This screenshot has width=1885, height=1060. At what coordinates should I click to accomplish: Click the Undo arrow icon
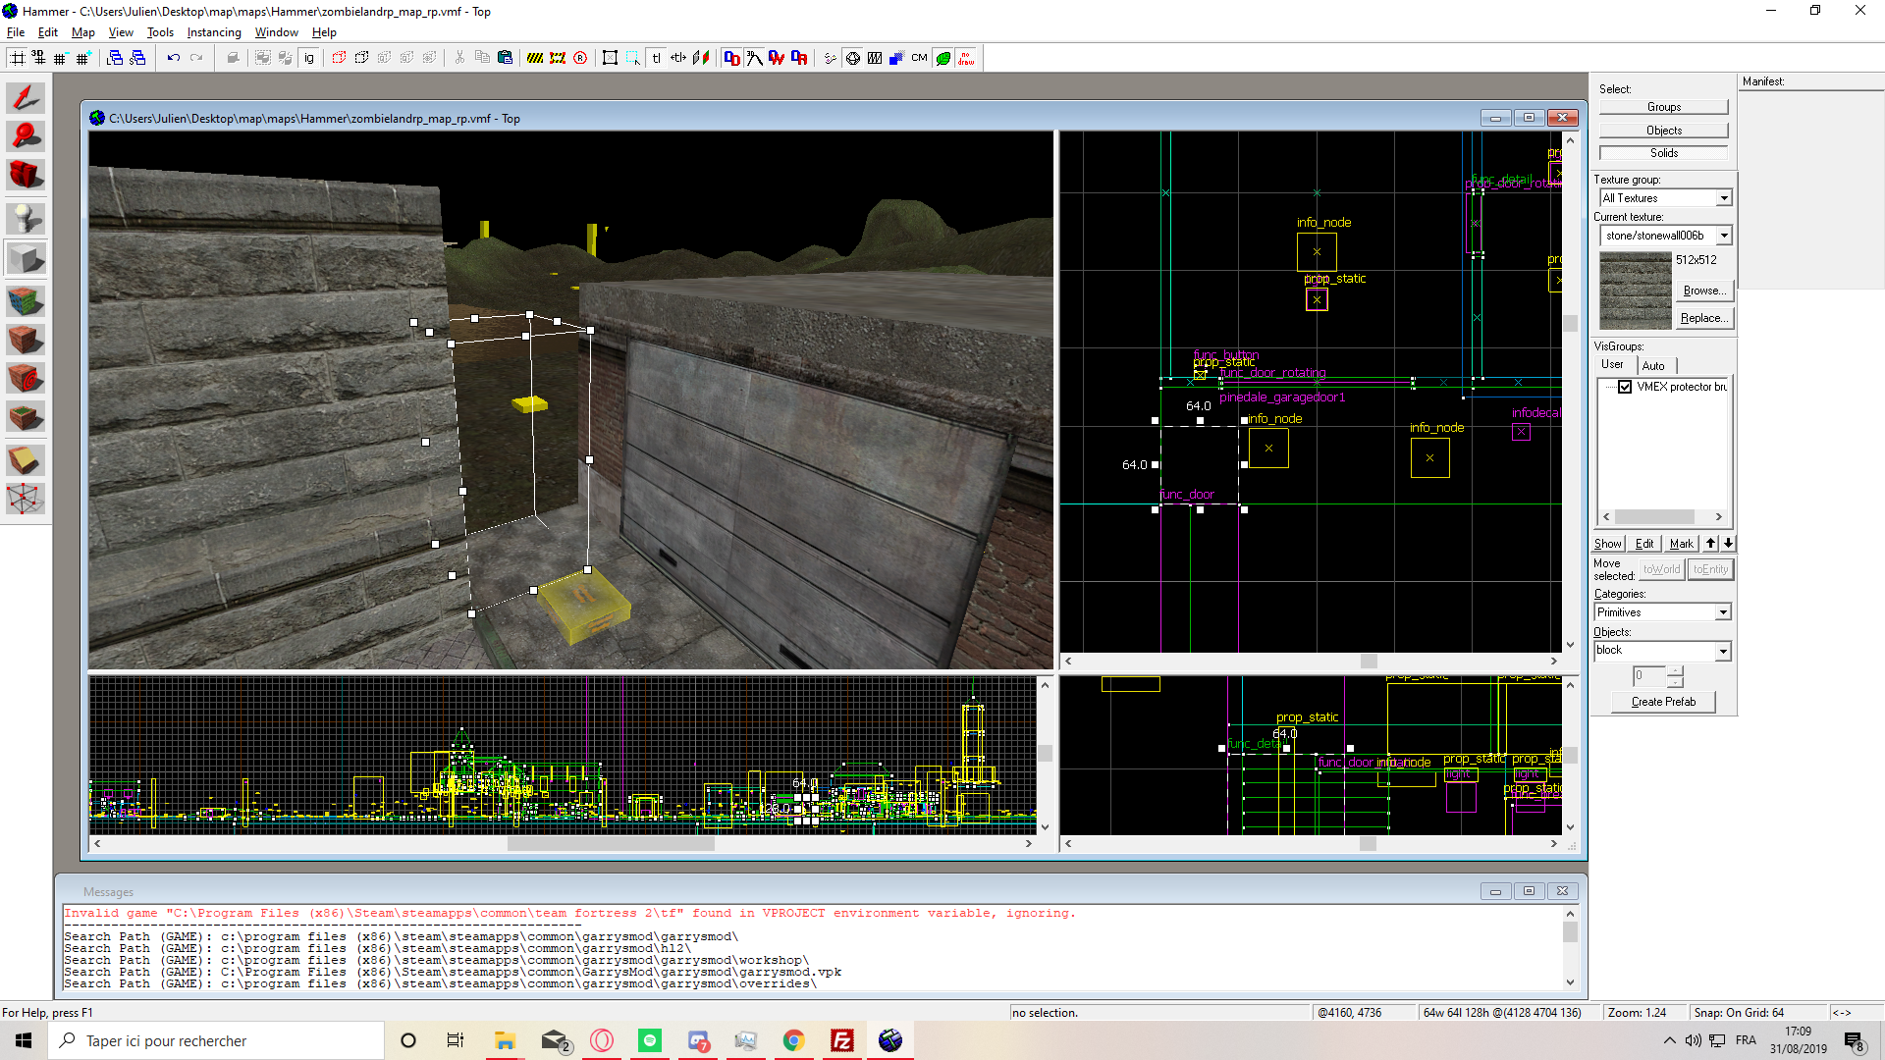(x=174, y=58)
